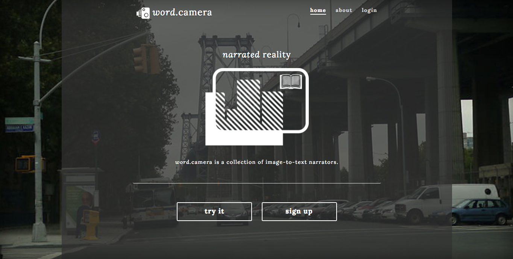Viewport: 513px width, 259px height.
Task: Go to the about page
Action: click(344, 10)
